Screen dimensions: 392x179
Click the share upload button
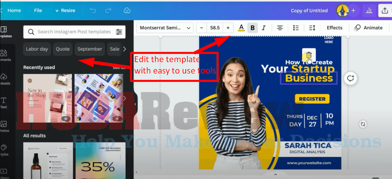(385, 10)
